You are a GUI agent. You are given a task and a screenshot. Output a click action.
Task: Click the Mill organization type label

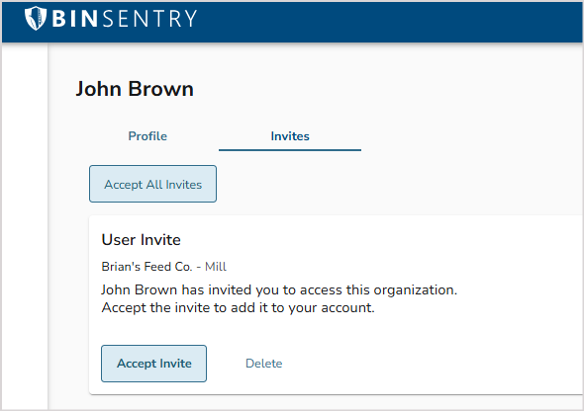216,267
